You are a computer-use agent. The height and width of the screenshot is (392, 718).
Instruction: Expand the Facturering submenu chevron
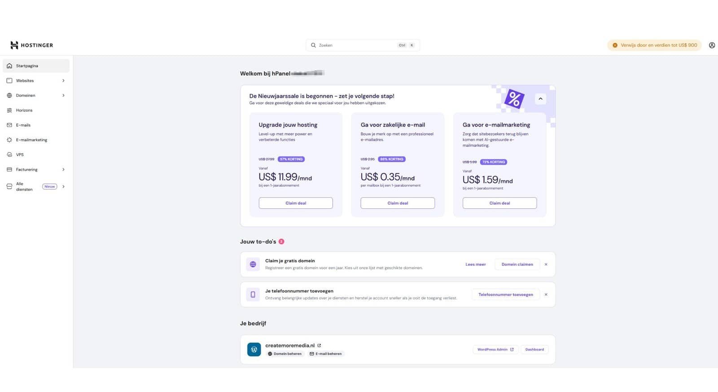coord(63,170)
